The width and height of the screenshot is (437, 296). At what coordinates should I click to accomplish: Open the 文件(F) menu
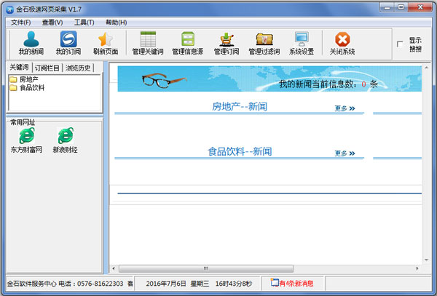coord(20,23)
